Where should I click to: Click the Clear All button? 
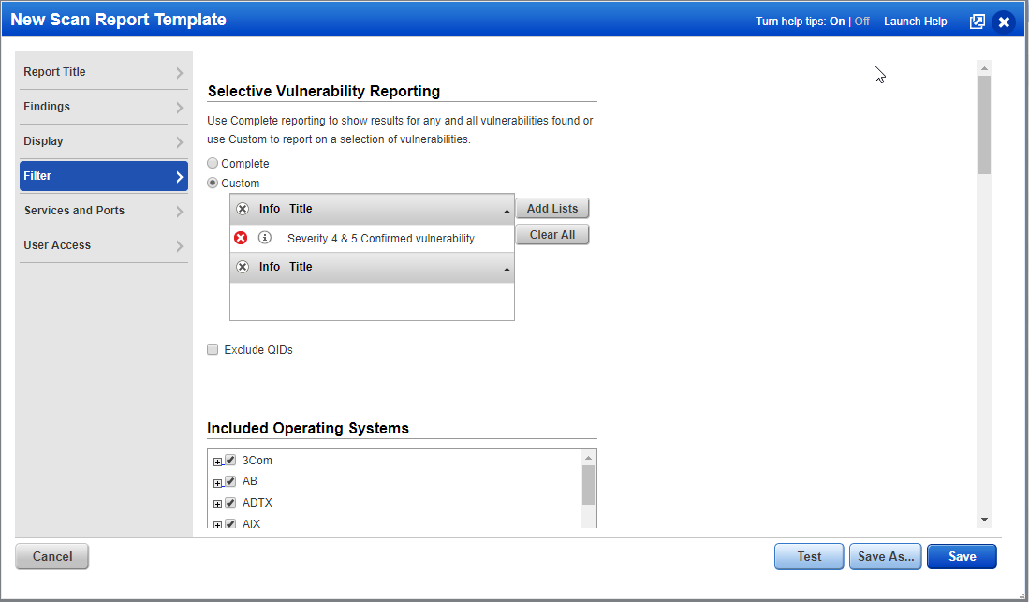(x=551, y=234)
